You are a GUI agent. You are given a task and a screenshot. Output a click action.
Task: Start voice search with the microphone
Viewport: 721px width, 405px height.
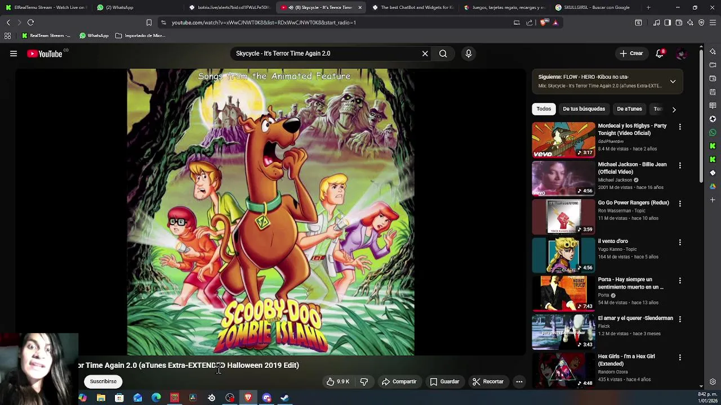coord(469,53)
